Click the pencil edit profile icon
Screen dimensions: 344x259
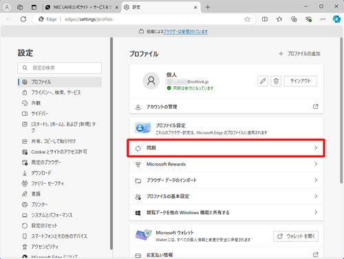(263, 81)
